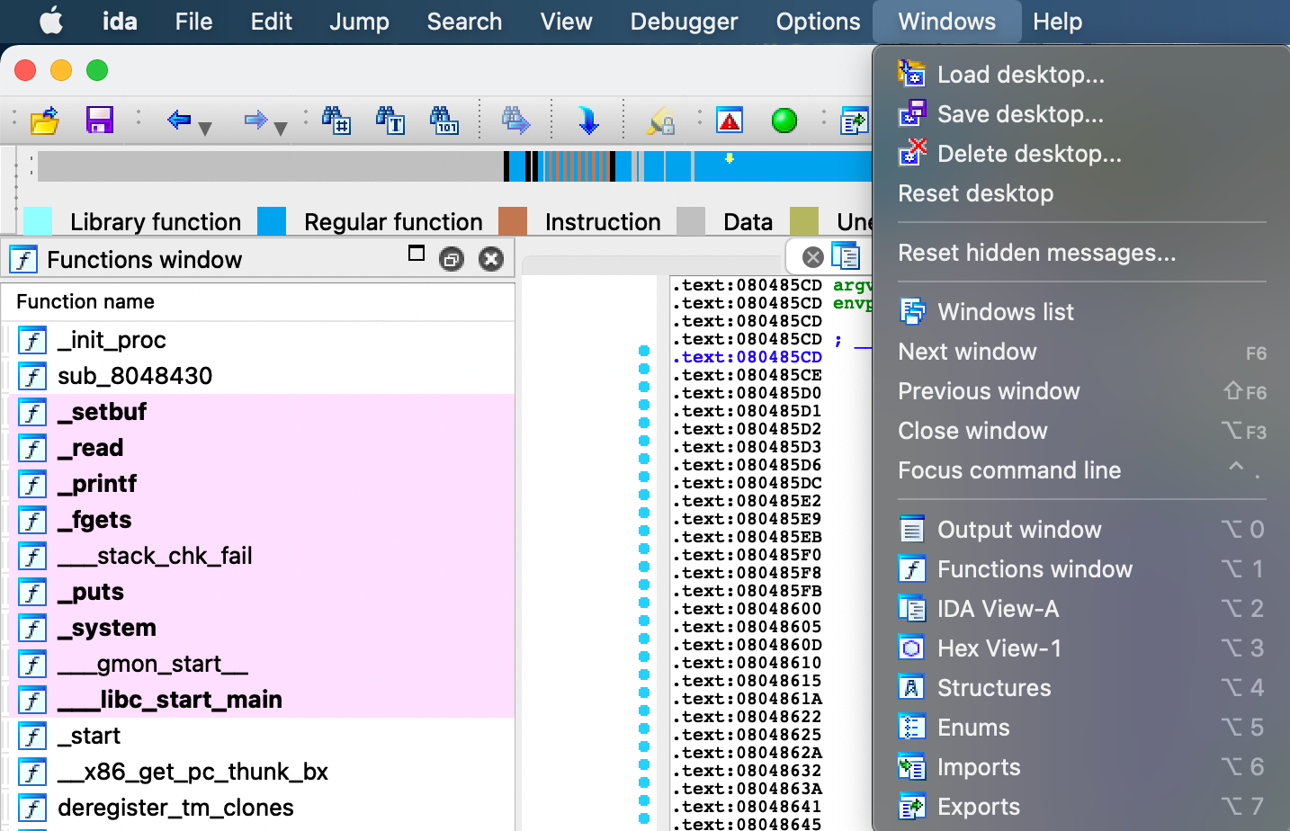The width and height of the screenshot is (1290, 831).
Task: Click the binoculars binary search icon
Action: [444, 120]
